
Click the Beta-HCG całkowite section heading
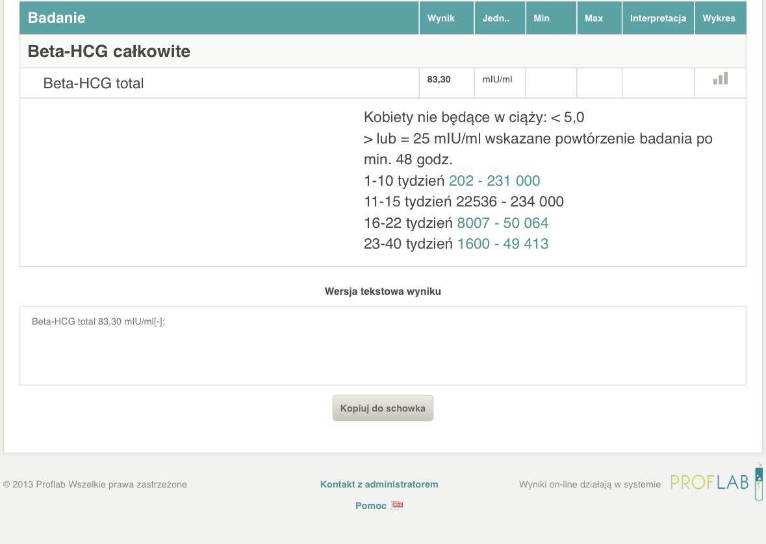109,51
